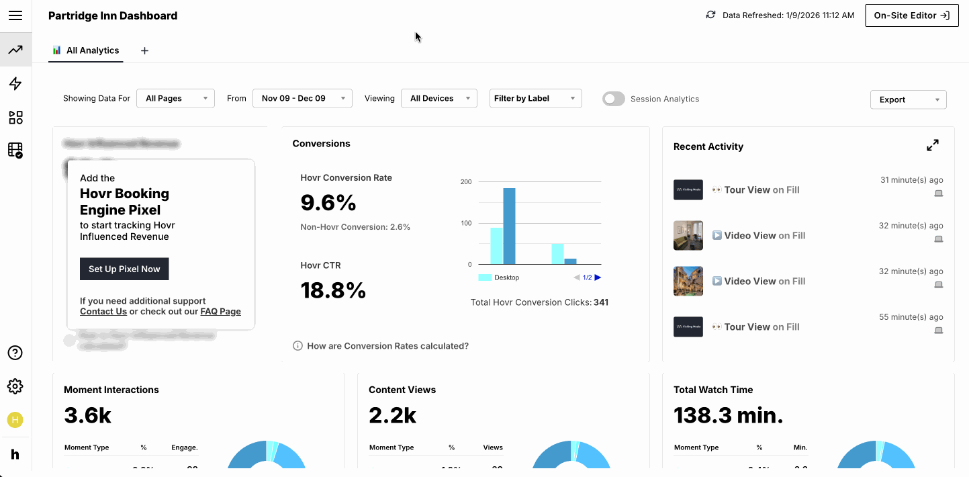Go to next chart legend page
This screenshot has height=477, width=969.
[x=598, y=277]
